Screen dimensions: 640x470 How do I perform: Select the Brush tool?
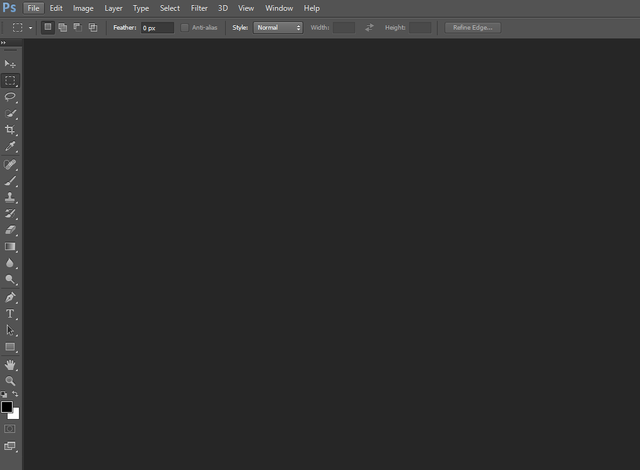coord(10,181)
